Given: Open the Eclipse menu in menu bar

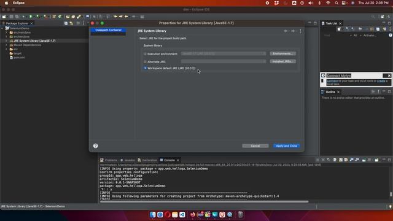Looking at the screenshot, I should click(19, 3).
